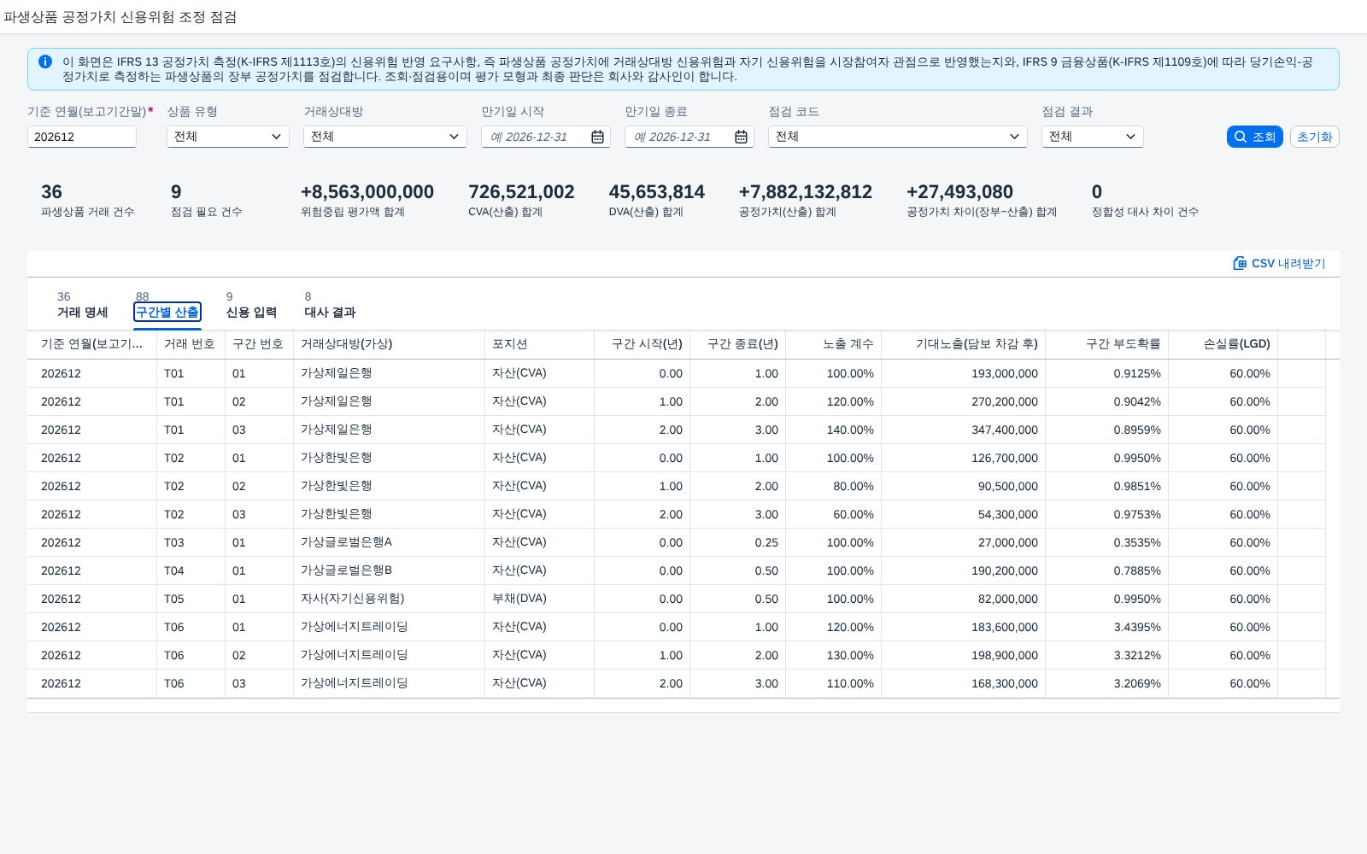This screenshot has width=1367, height=854.
Task: Open calendar picker for 만기일 종료
Action: click(x=741, y=137)
